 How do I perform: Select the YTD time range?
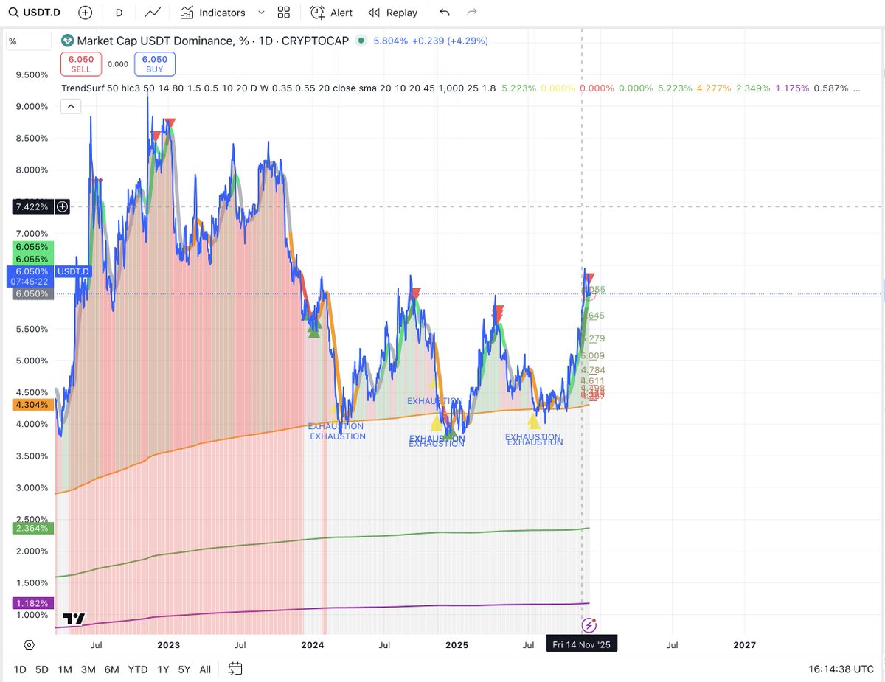tap(138, 669)
